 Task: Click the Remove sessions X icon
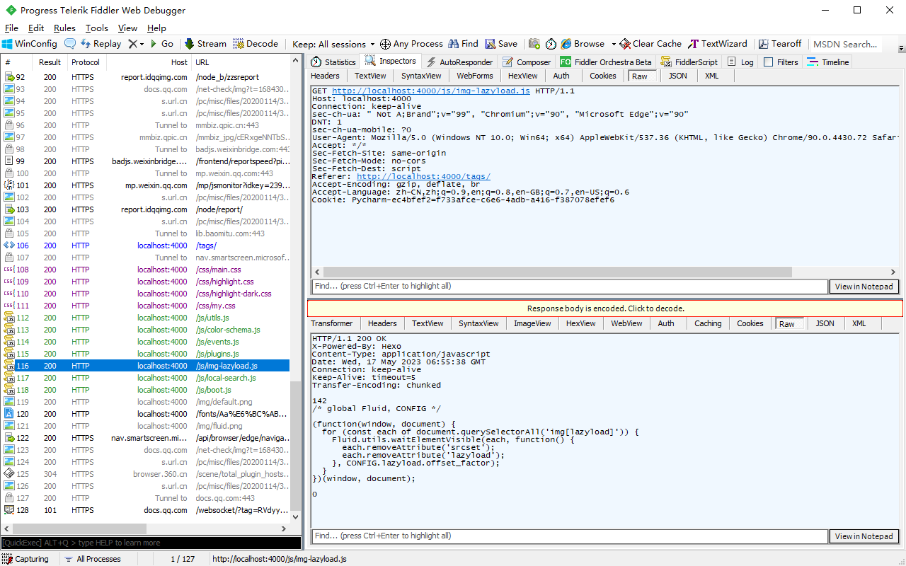point(132,44)
